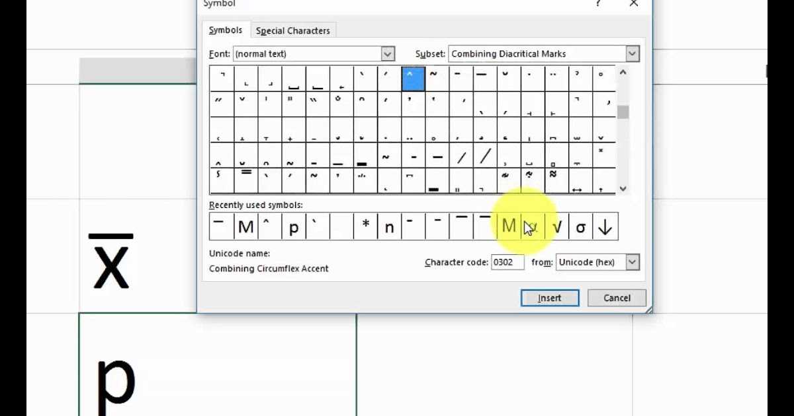794x416 pixels.
Task: Open the Special Characters tab
Action: click(x=292, y=31)
